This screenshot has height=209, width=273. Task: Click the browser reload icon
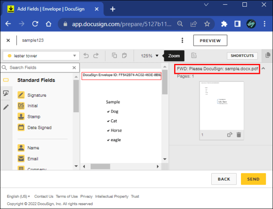35,24
